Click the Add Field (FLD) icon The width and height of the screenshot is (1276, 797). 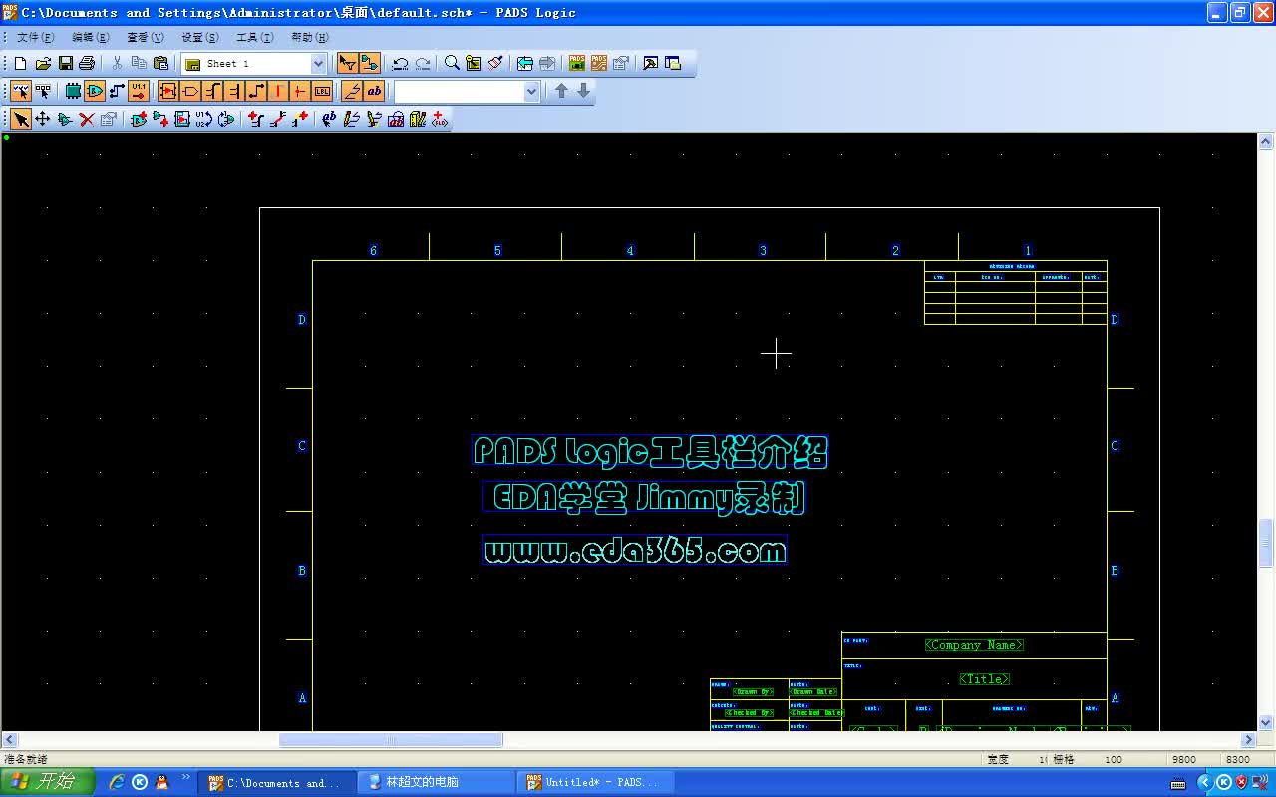tap(440, 119)
